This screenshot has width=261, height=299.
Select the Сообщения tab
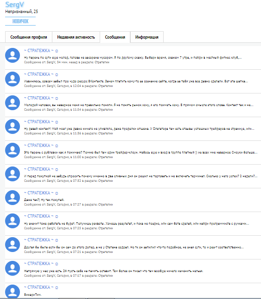pyautogui.click(x=115, y=37)
